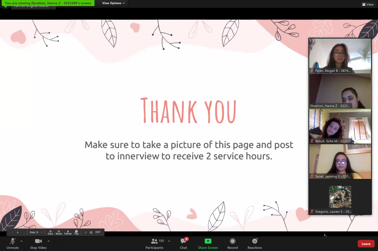Select Gregorio, Lauren S profile picture tile
This screenshot has height=251, width=378.
(x=340, y=197)
